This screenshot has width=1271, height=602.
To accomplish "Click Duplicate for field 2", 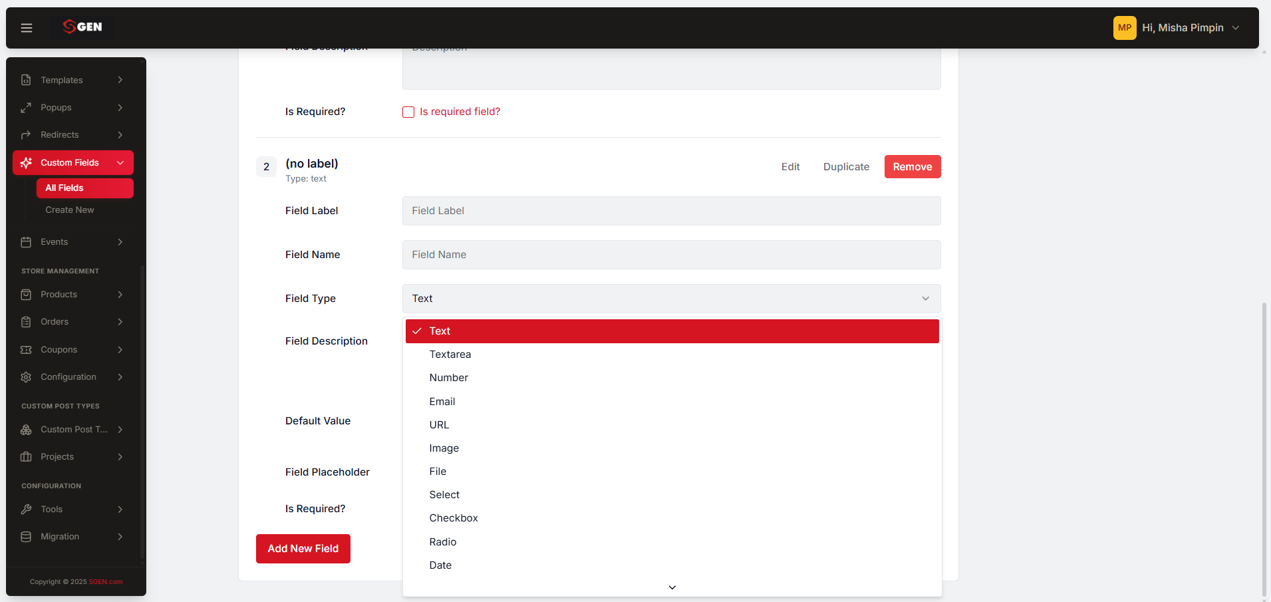I will (x=846, y=167).
